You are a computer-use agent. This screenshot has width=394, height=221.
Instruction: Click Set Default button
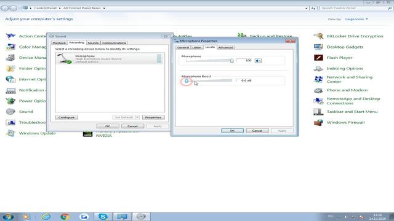point(124,117)
